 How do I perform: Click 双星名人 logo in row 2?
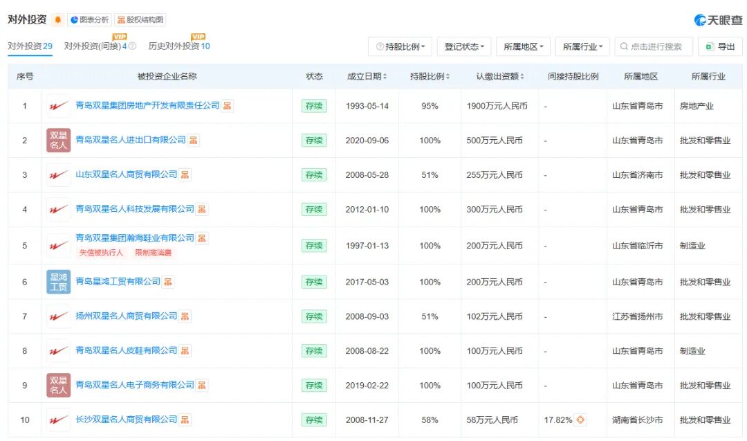click(58, 140)
